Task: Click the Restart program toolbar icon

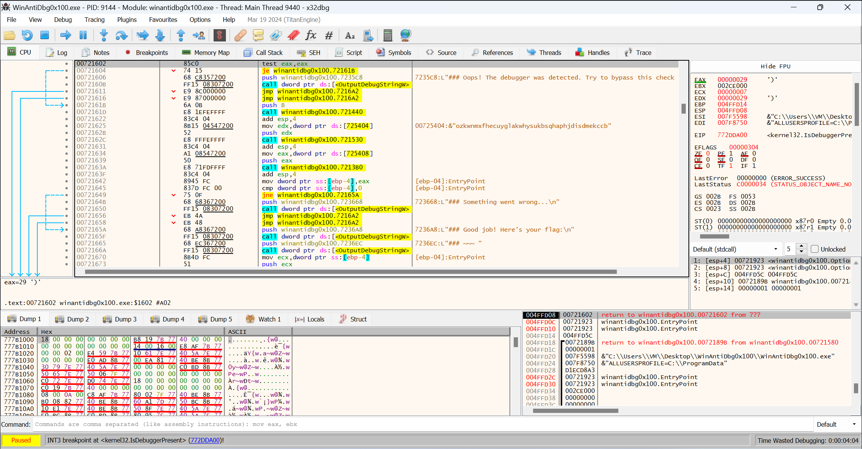Action: (x=27, y=35)
